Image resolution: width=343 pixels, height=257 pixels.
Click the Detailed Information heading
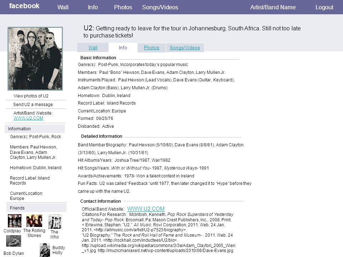coord(102,136)
